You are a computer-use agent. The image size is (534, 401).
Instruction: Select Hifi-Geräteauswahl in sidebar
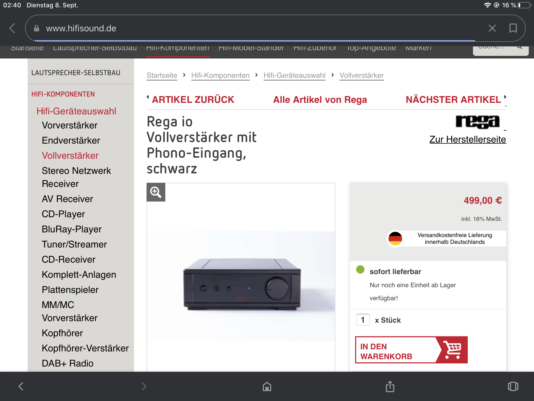click(76, 111)
